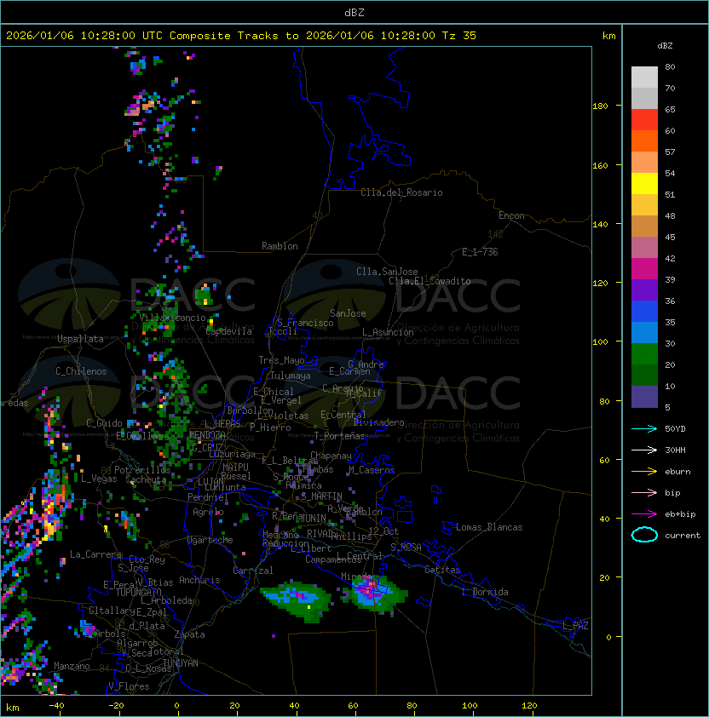Click the 'E_1-736' map label

[480, 252]
